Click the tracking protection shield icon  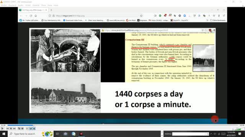tap(50, 16)
